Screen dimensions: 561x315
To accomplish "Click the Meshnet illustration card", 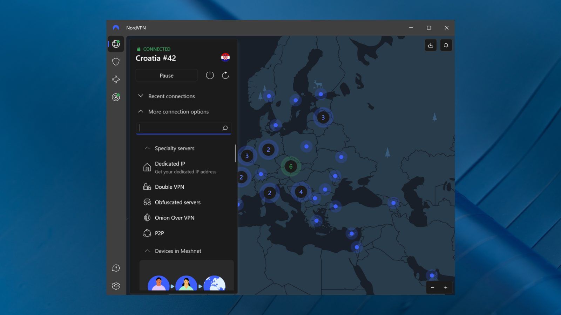I will (x=187, y=275).
